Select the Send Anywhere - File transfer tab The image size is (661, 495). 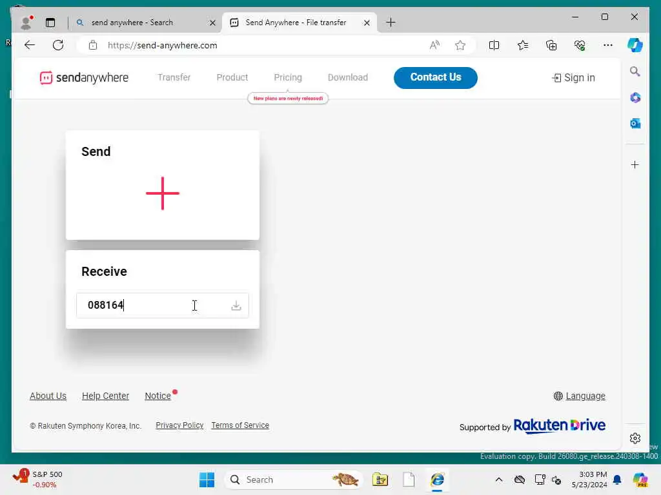coord(296,23)
